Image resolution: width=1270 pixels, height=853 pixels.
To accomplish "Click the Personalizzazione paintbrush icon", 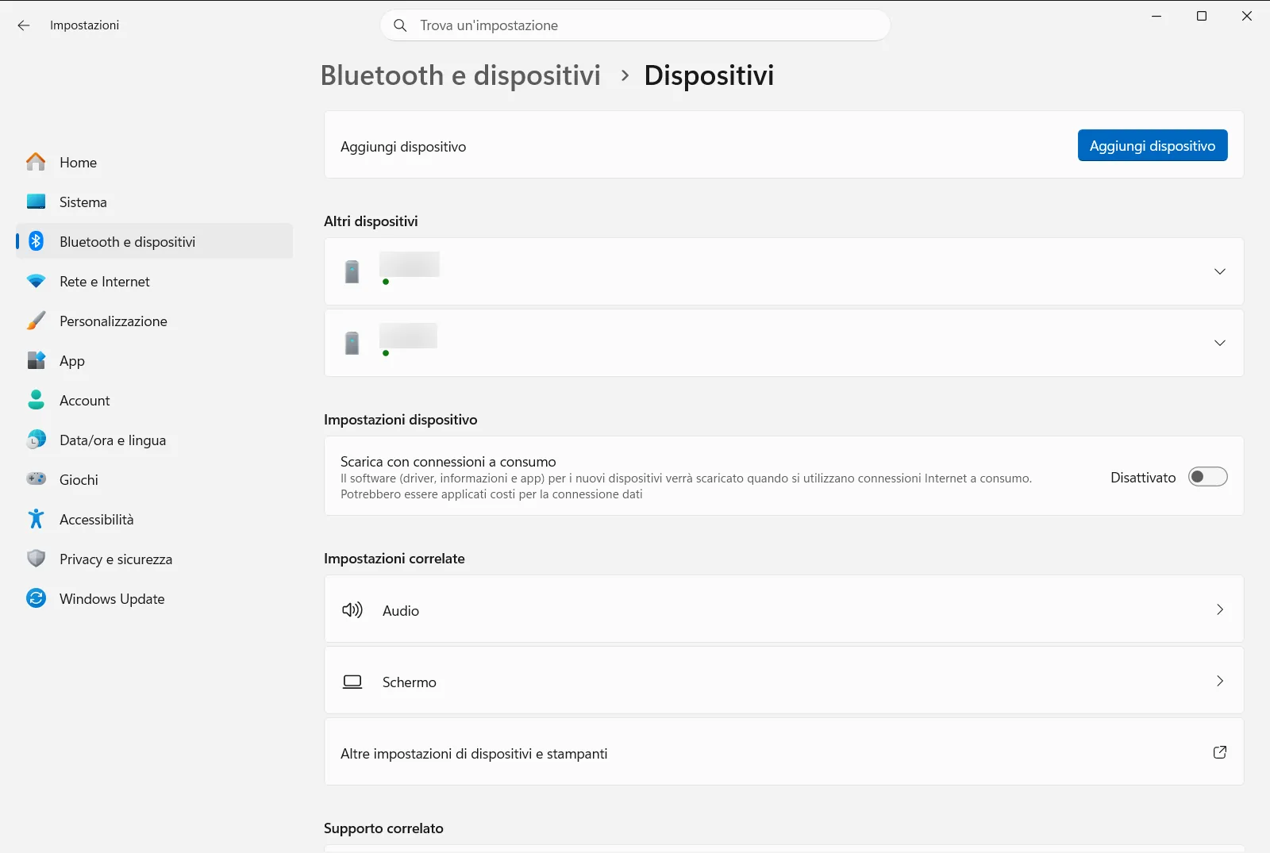I will [36, 321].
